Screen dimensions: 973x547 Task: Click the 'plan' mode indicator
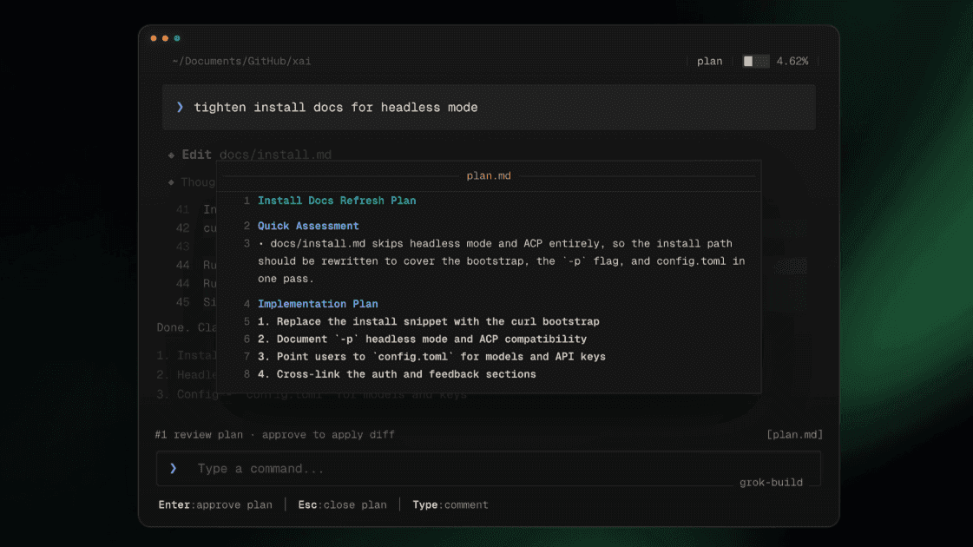[709, 61]
